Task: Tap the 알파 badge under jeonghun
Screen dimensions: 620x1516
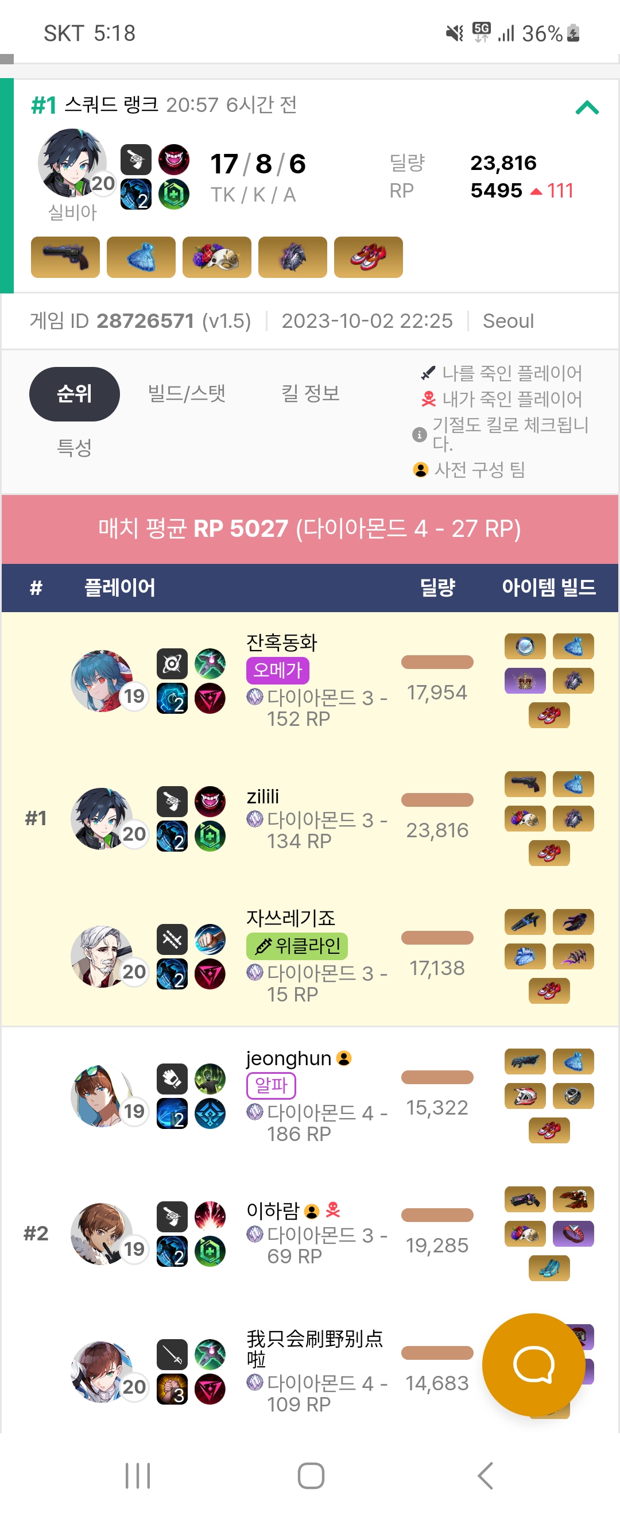Action: click(x=271, y=1085)
